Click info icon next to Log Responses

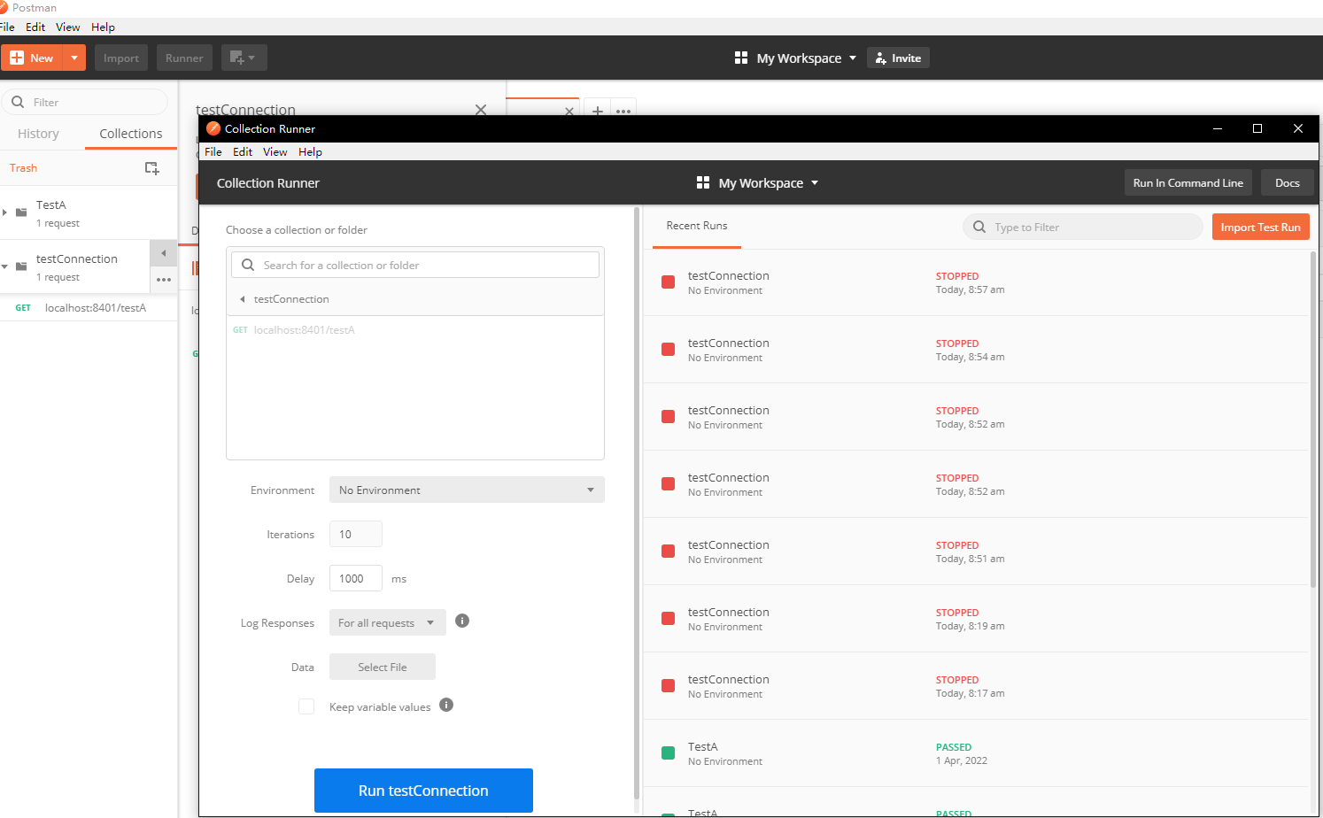(x=462, y=621)
